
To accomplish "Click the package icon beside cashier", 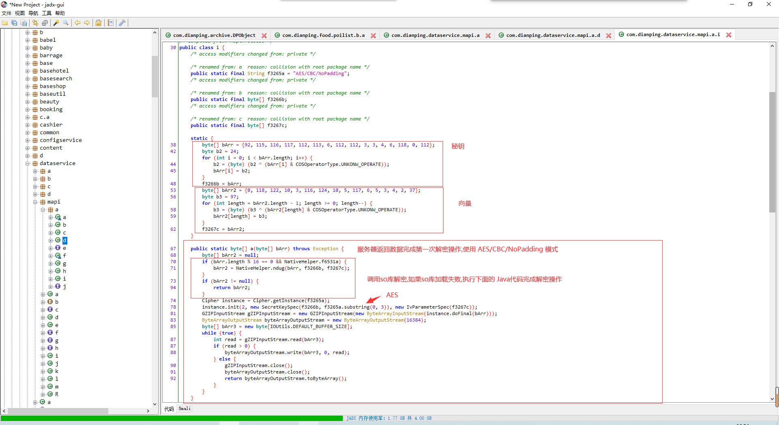I will [x=35, y=125].
